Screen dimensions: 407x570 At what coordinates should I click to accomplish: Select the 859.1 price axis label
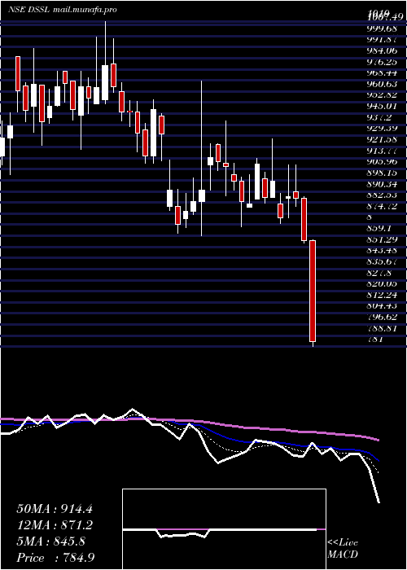point(380,228)
